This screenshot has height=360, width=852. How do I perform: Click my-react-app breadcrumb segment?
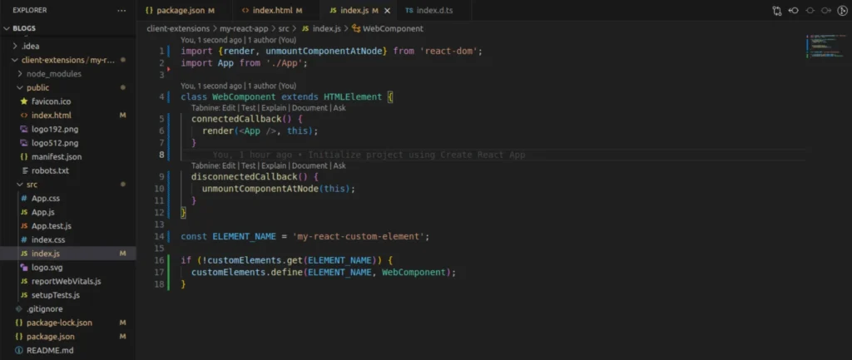244,28
